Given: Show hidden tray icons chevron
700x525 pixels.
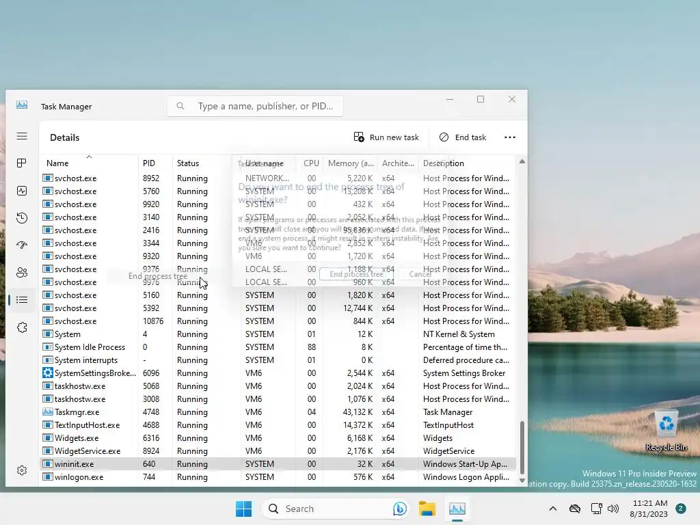Looking at the screenshot, I should point(552,509).
